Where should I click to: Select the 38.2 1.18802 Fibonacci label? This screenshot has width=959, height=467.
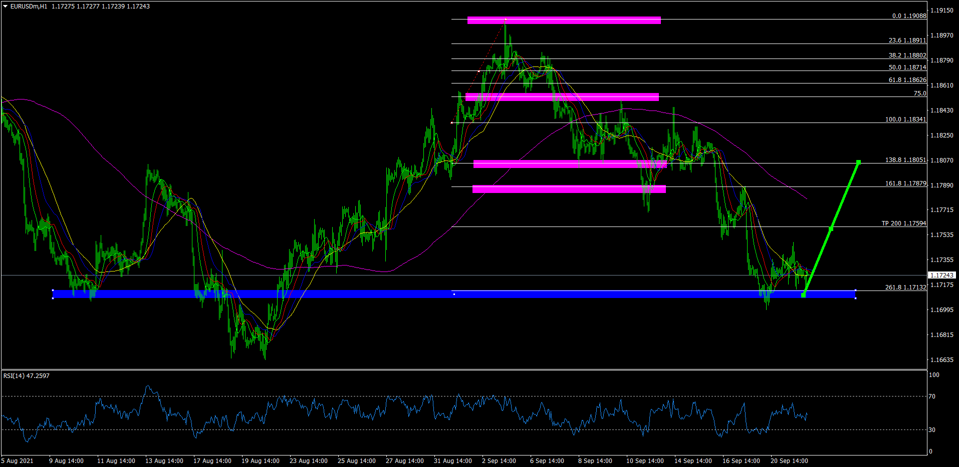pos(907,55)
